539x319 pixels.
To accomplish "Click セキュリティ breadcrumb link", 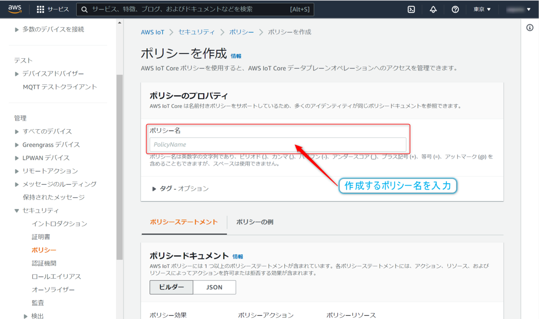I will click(196, 32).
